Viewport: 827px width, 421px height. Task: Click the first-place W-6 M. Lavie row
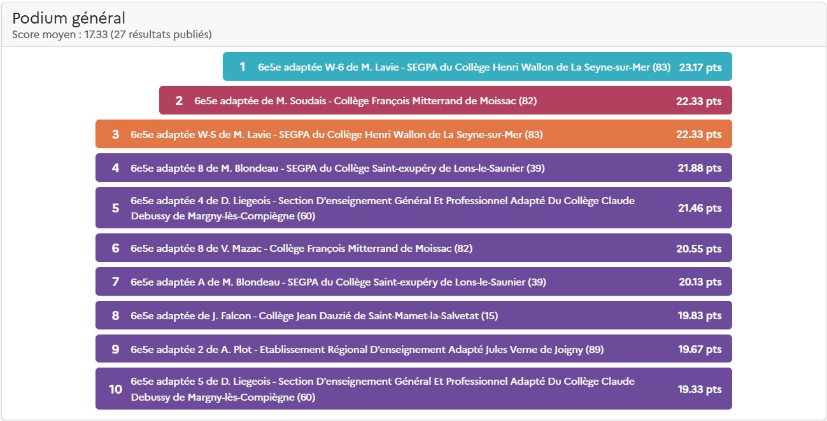tap(463, 67)
